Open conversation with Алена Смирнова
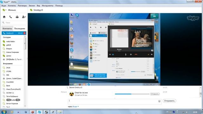203x114 pixels. tap(13, 52)
